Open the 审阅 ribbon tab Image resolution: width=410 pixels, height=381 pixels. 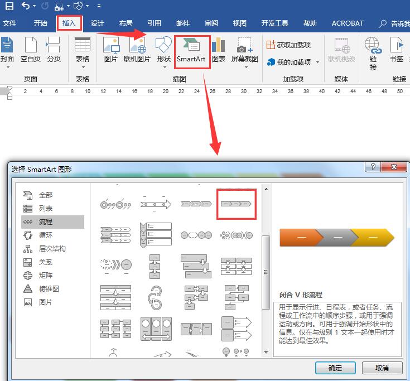211,23
